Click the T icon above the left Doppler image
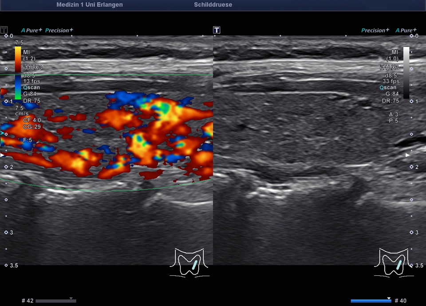This screenshot has height=306, width=426. click(x=4, y=30)
